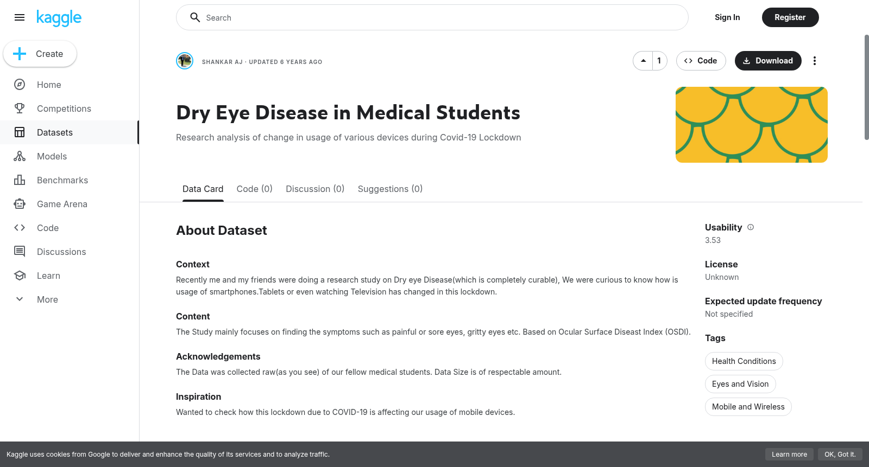Click the Health Conditions tag

point(744,361)
